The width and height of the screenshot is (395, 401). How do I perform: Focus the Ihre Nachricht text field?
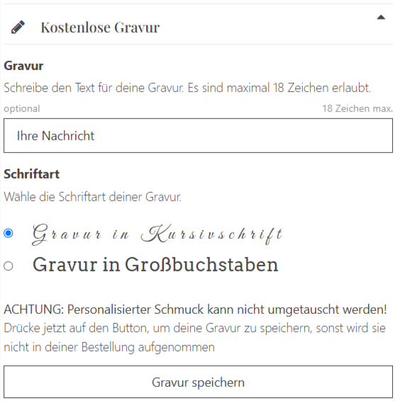[x=198, y=135]
